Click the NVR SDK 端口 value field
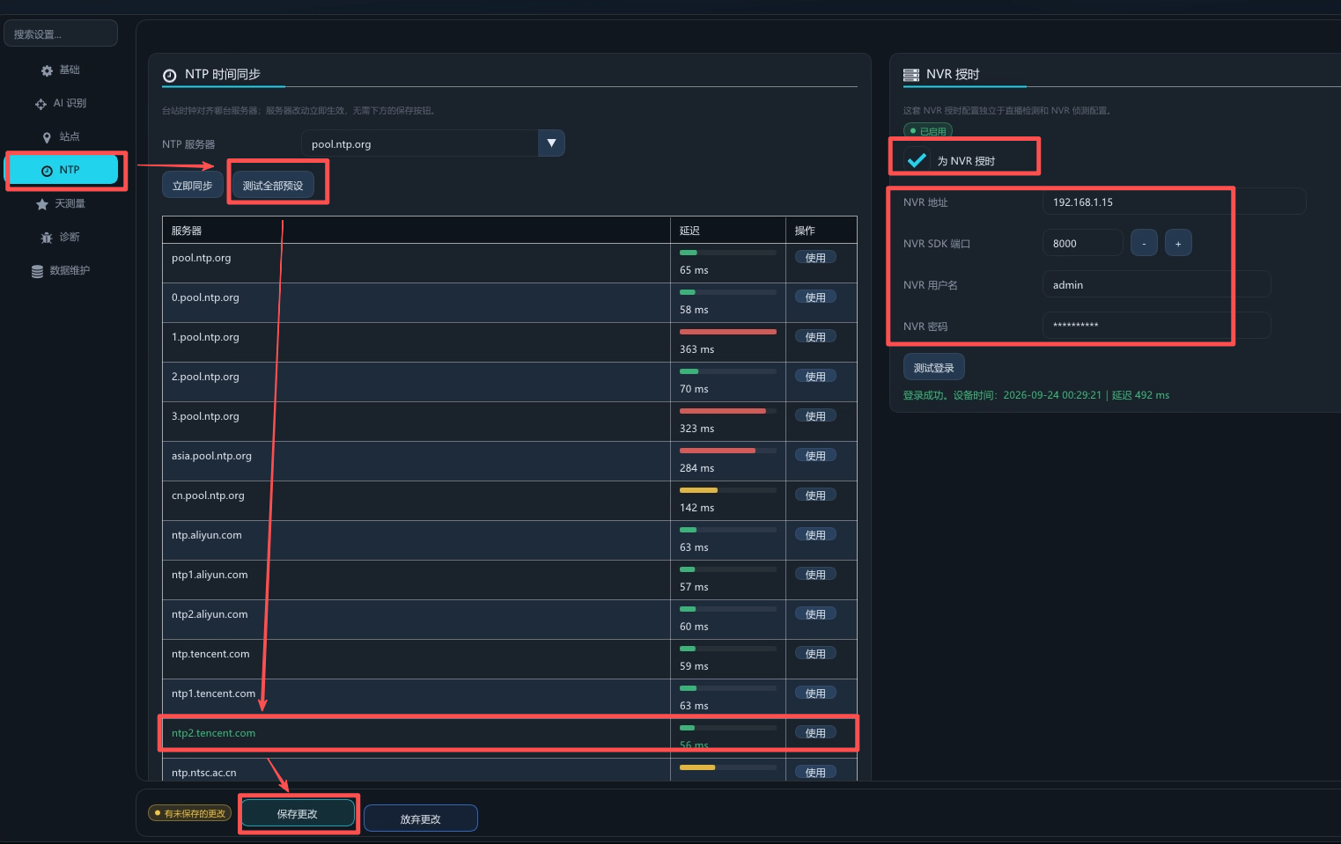The width and height of the screenshot is (1341, 844). click(1082, 243)
